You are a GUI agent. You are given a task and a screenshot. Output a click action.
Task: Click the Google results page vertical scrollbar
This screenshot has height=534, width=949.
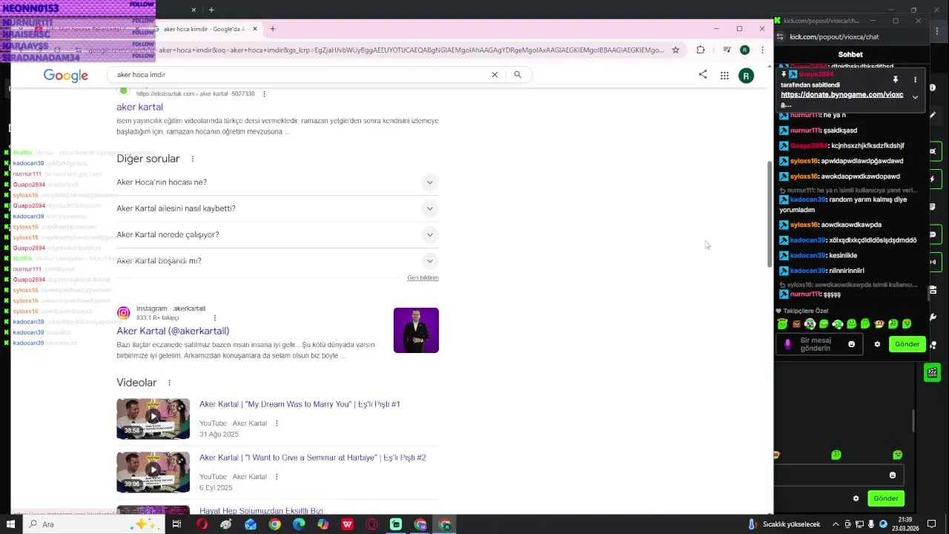point(769,215)
